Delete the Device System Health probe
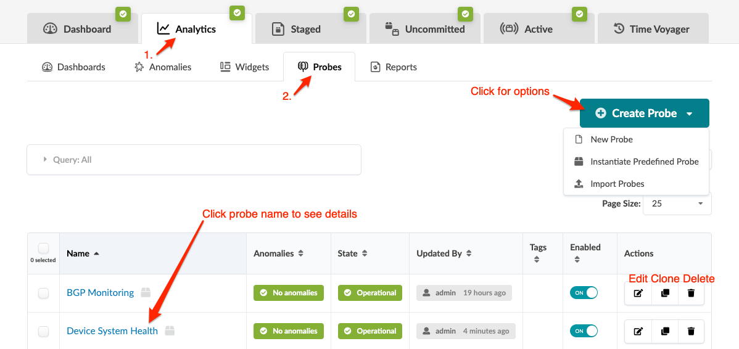The height and width of the screenshot is (349, 739). click(691, 331)
